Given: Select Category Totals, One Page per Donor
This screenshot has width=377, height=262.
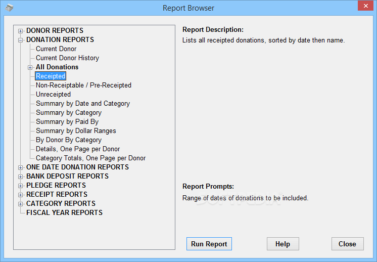Looking at the screenshot, I should 90,158.
